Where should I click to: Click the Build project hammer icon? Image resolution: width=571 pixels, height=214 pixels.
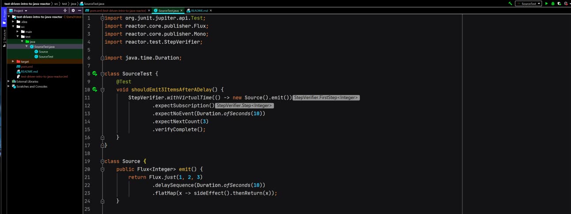tap(510, 4)
